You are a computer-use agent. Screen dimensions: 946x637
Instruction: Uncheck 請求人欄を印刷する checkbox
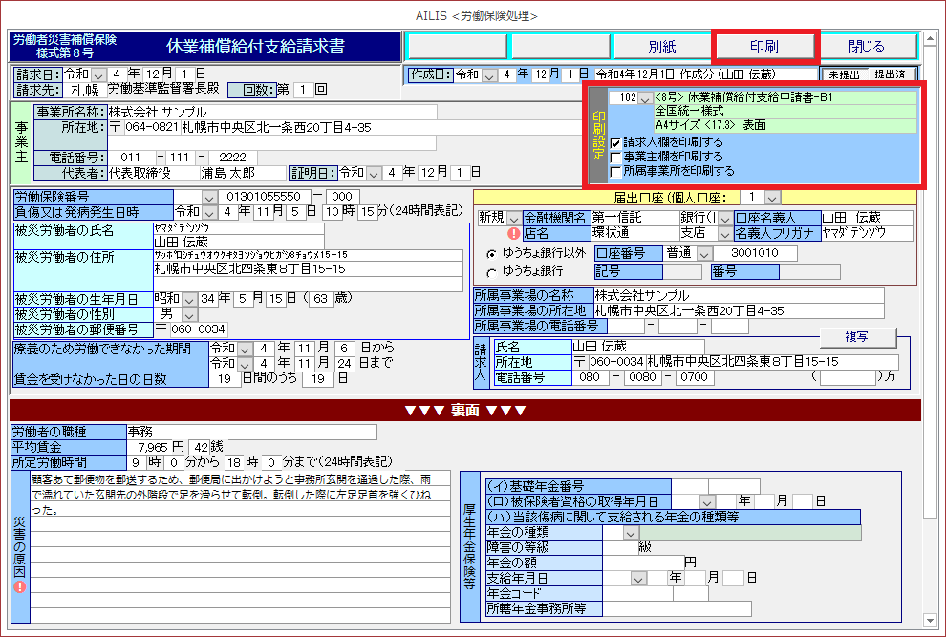point(615,142)
